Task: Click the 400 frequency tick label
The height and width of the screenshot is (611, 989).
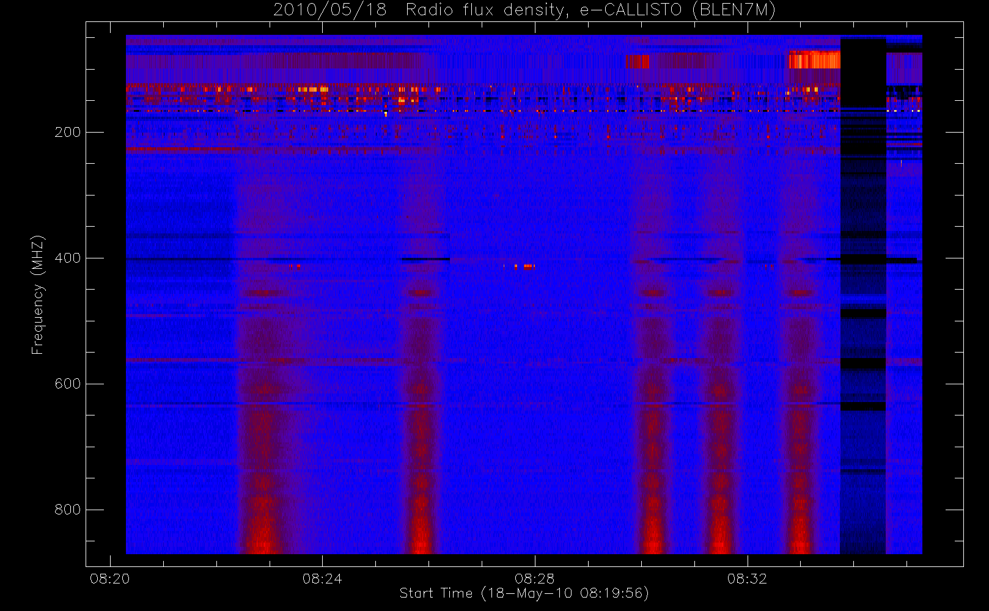Action: tap(67, 258)
